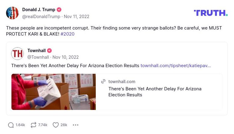Open the article card headline about Arizona results
The height and width of the screenshot is (134, 234).
(x=155, y=92)
